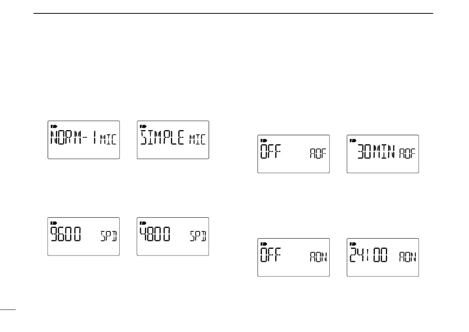Click the indicator icon above 24:00
This screenshot has width=469, height=332.
click(x=353, y=244)
